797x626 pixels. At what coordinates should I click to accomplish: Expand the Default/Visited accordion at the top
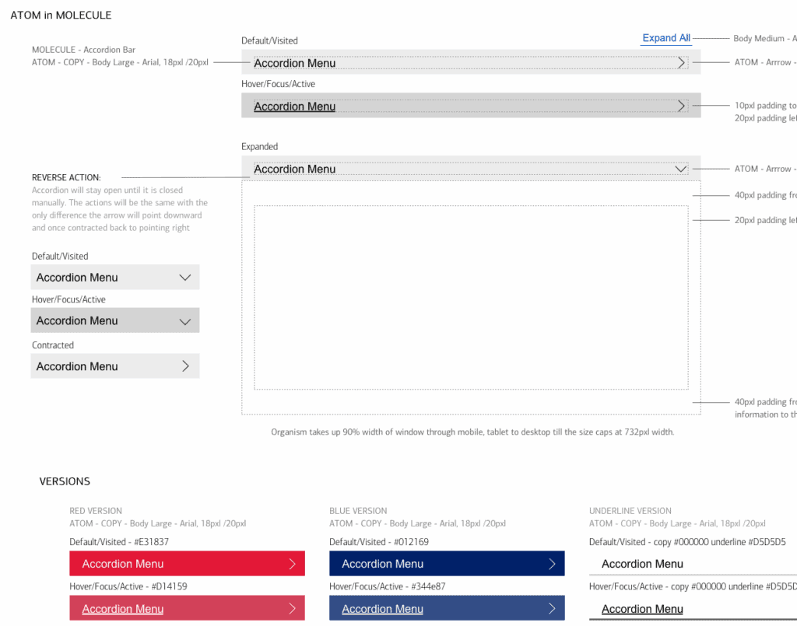[471, 62]
